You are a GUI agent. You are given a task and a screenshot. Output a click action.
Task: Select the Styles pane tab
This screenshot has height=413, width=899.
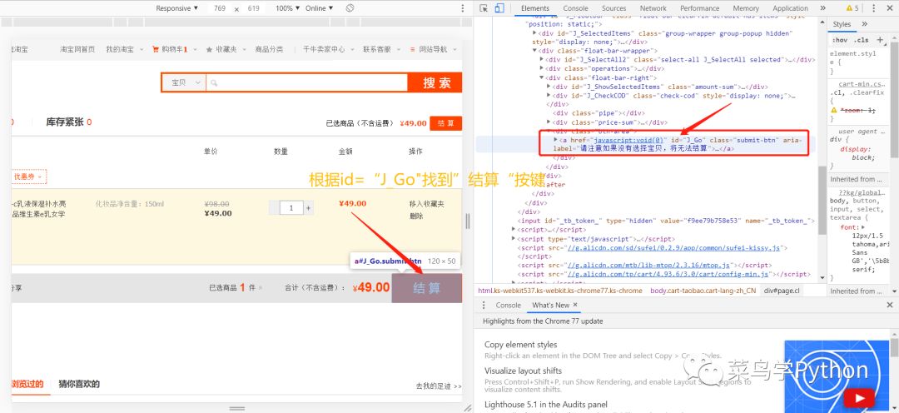click(x=842, y=24)
